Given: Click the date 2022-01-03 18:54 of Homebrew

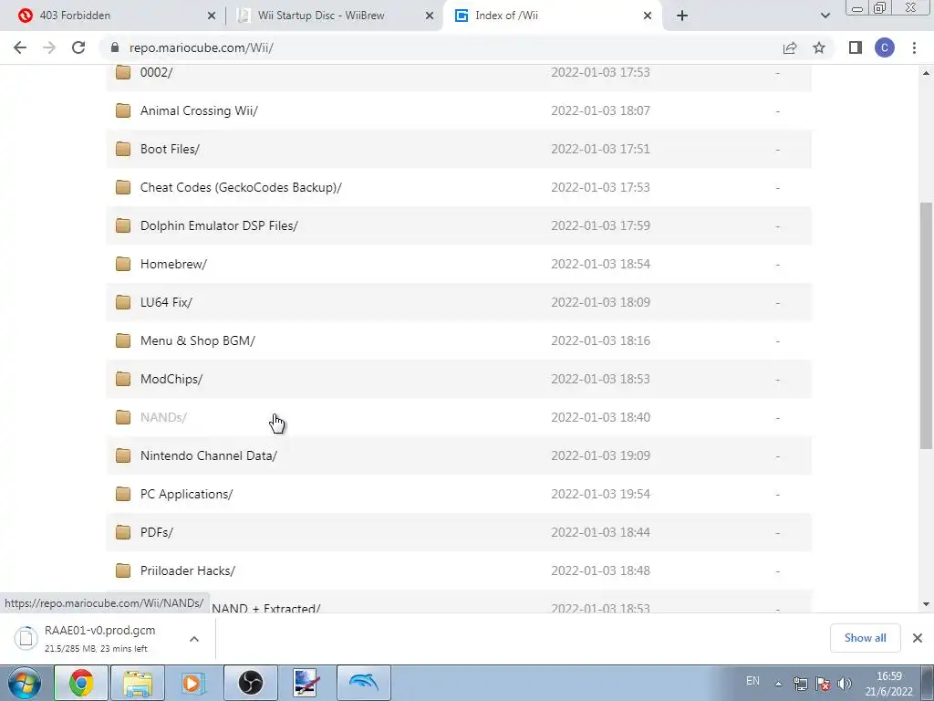Looking at the screenshot, I should pyautogui.click(x=600, y=264).
